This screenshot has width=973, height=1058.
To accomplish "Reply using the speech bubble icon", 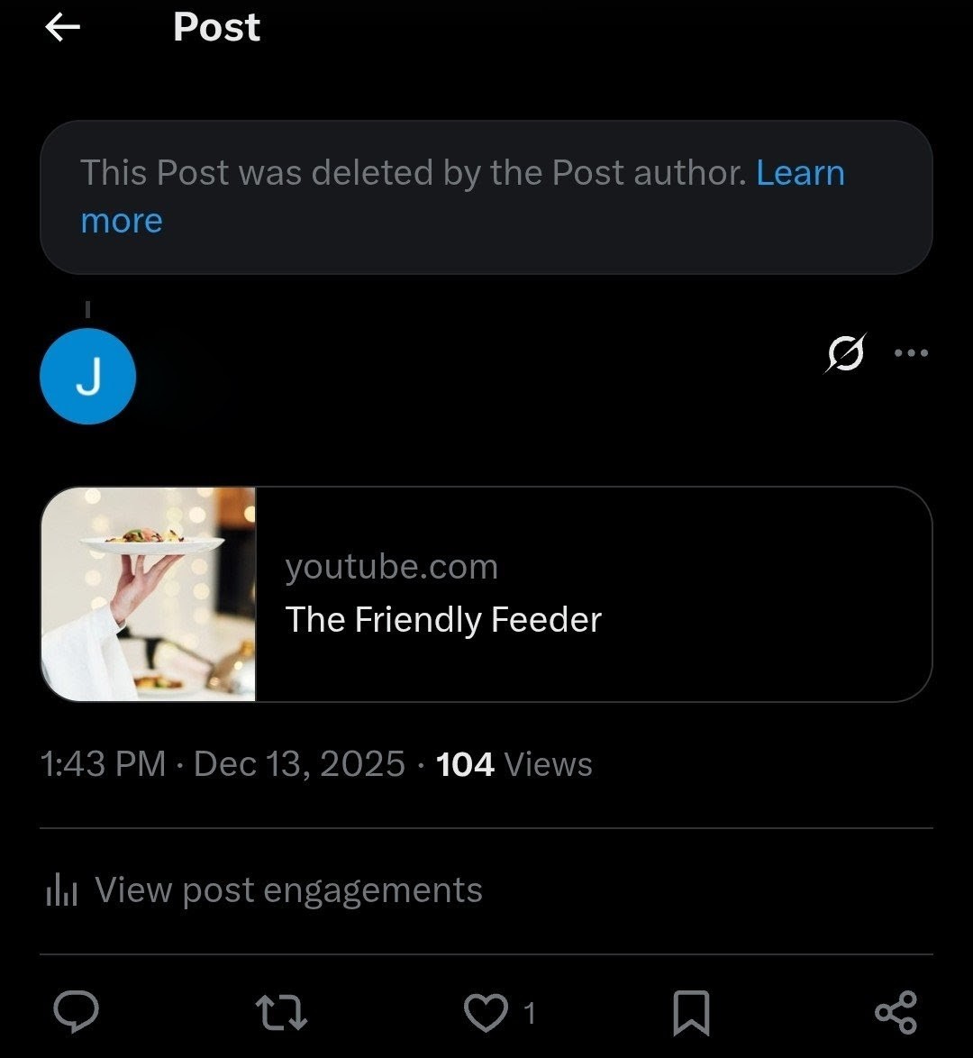I will pos(76,1012).
